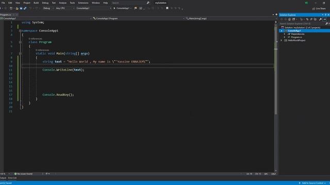330x185 pixels.
Task: Click the split editor handle above scrollbar
Action: tap(276, 22)
